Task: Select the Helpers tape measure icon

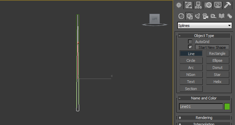Action: [x=213, y=16]
